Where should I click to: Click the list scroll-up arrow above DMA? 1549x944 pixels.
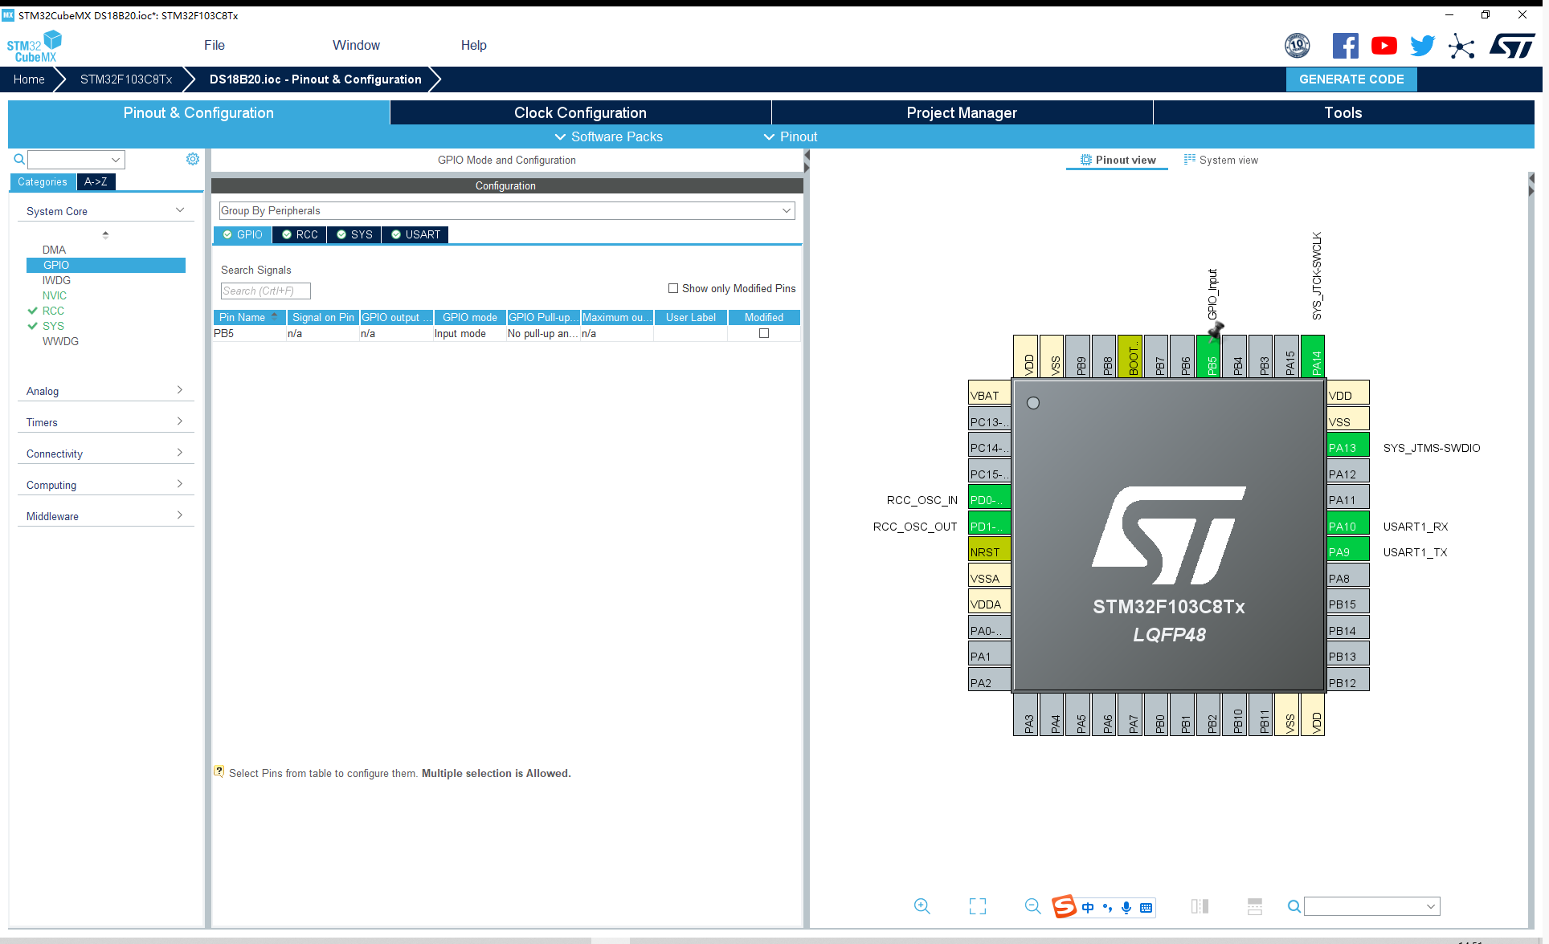(105, 234)
